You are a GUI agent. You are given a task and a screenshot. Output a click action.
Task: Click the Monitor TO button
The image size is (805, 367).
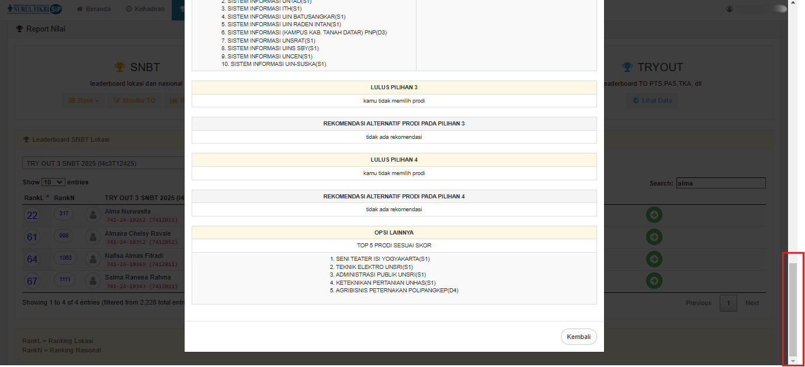coord(134,100)
